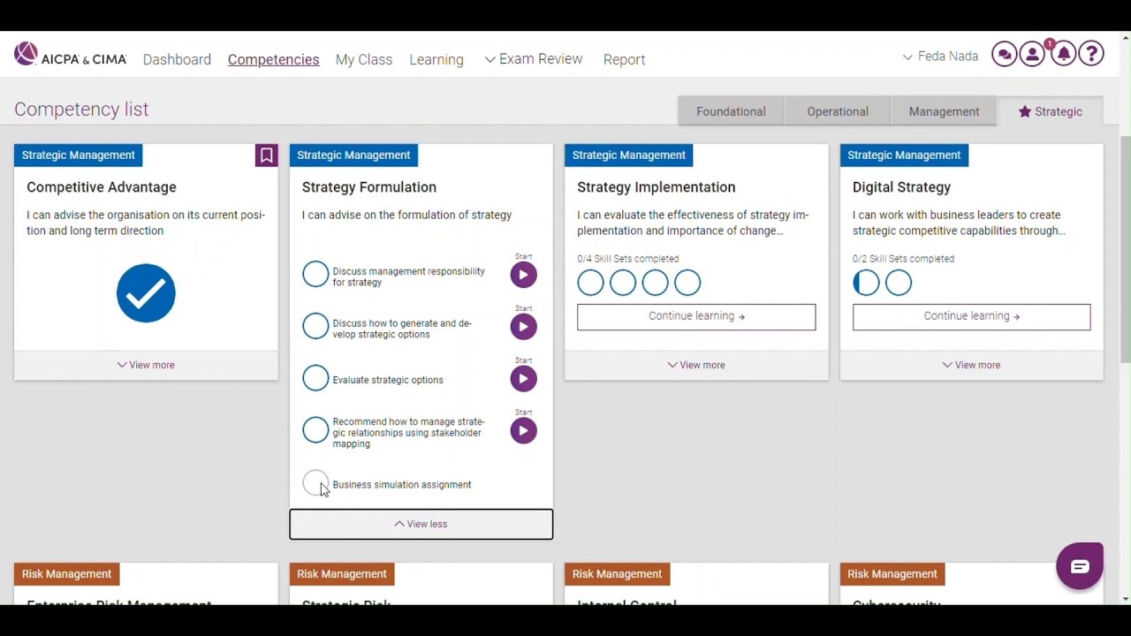Click first skill set circle in Strategy Implementation
This screenshot has width=1131, height=636.
(590, 283)
